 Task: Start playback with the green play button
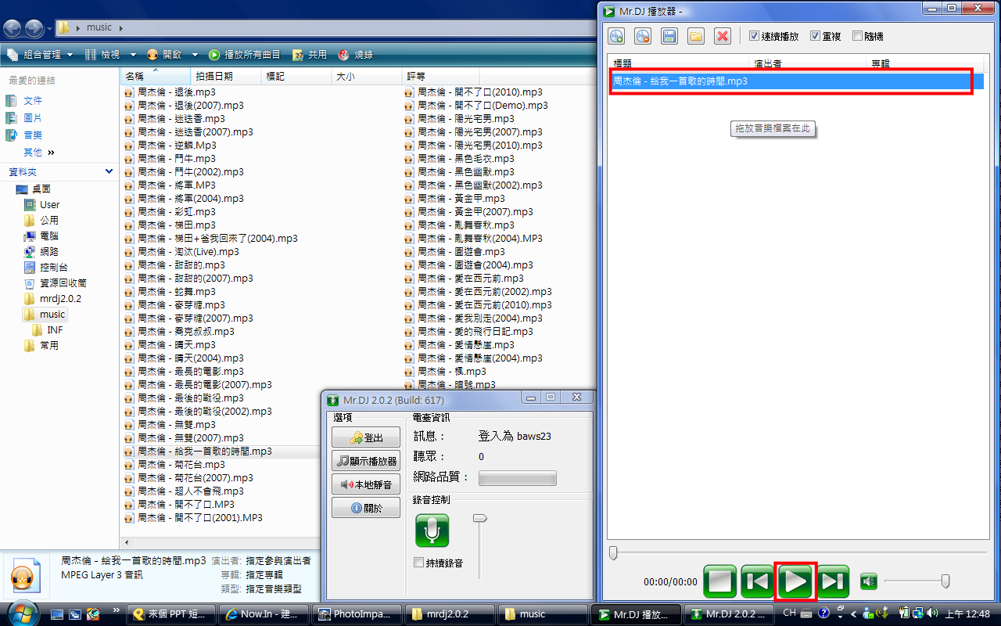click(795, 581)
